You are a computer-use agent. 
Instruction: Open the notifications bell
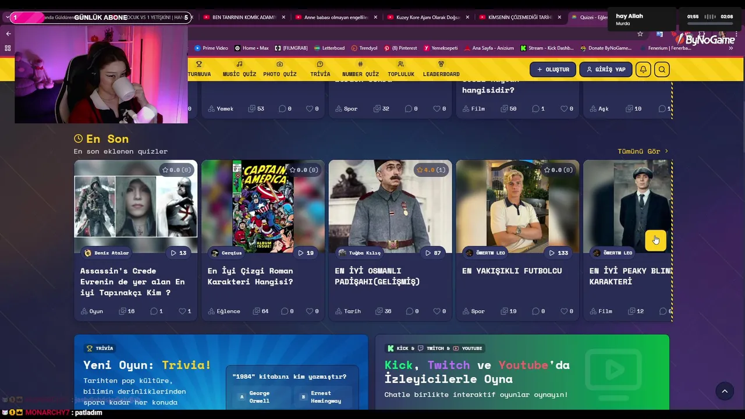643,69
